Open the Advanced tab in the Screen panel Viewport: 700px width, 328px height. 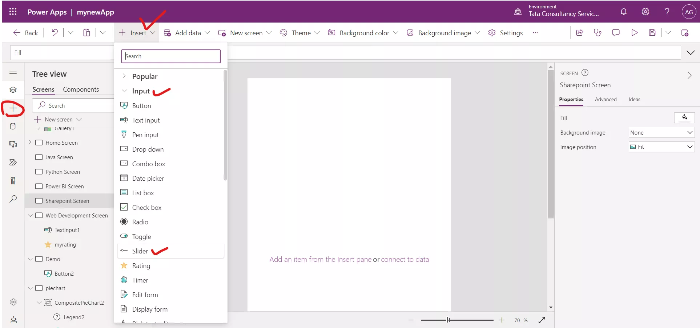[x=606, y=99]
